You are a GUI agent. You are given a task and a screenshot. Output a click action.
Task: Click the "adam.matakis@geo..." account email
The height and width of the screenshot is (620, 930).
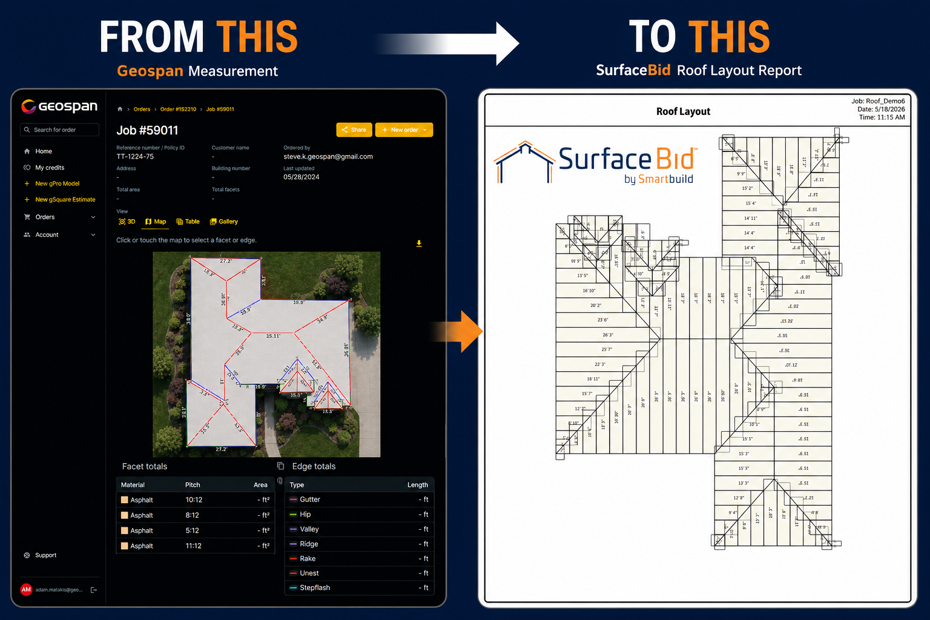(x=59, y=590)
